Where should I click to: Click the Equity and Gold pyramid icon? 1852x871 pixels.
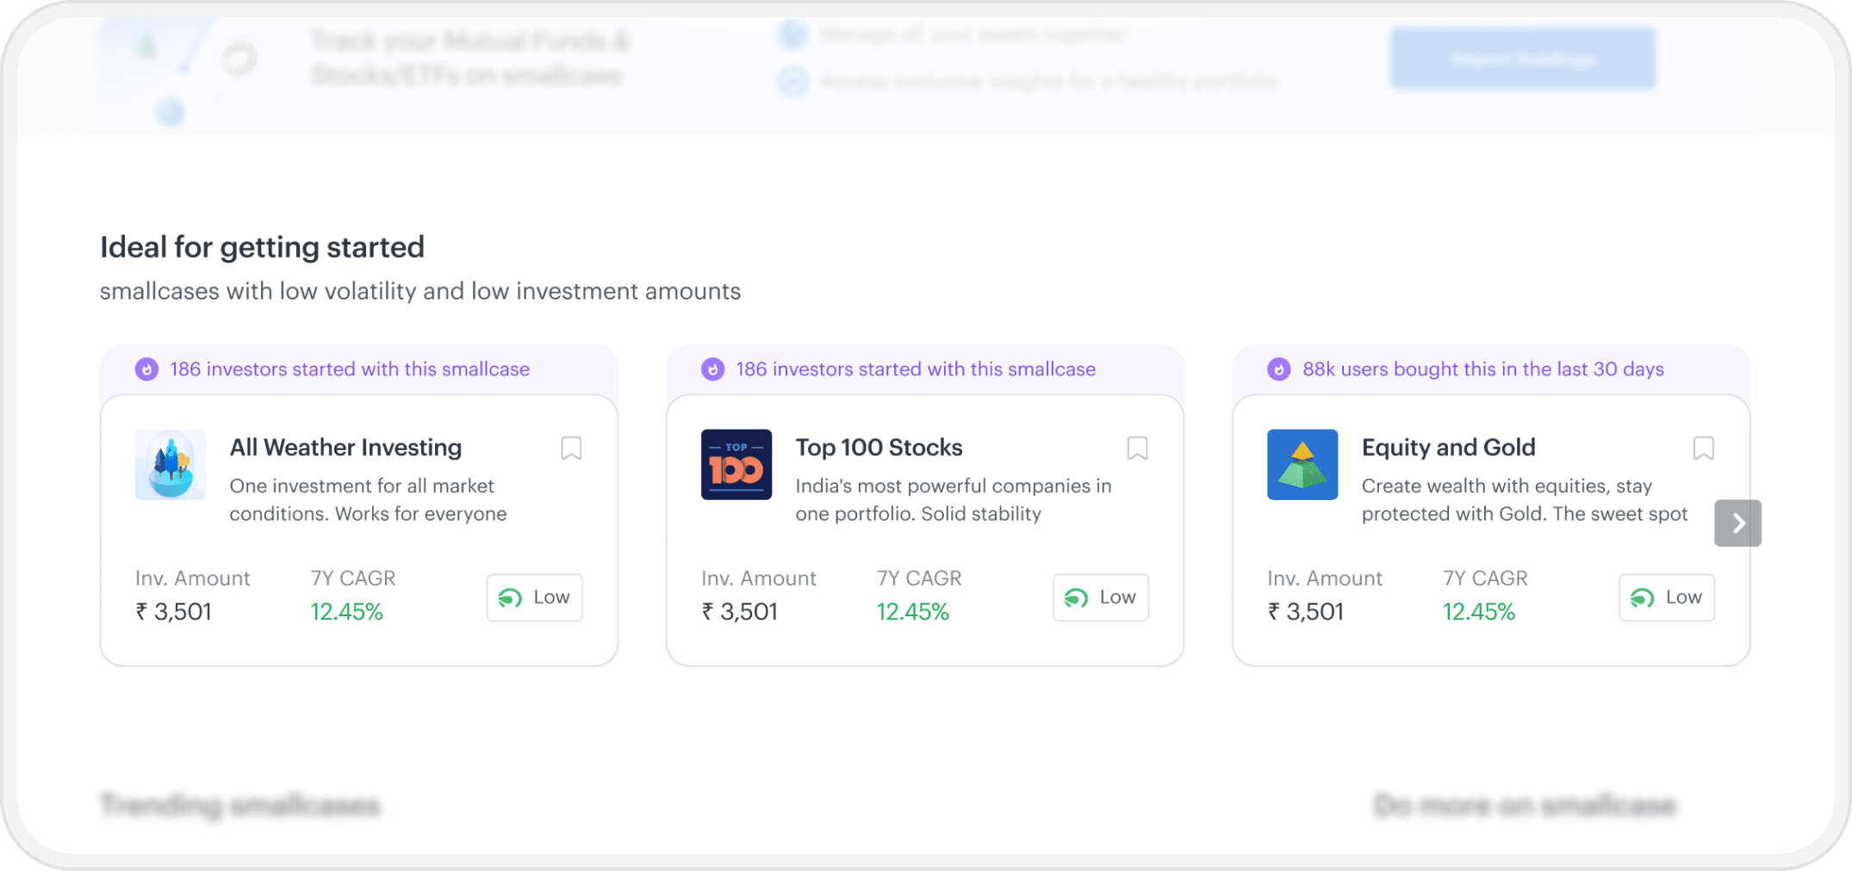click(x=1302, y=465)
